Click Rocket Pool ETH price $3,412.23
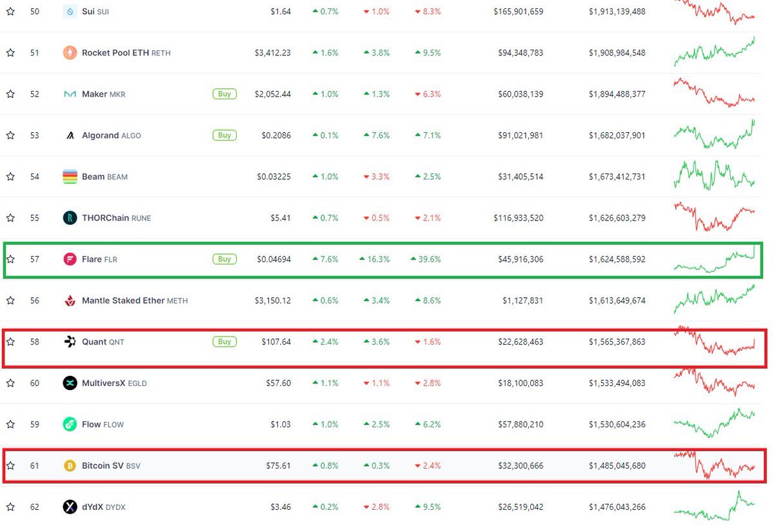 (x=273, y=53)
